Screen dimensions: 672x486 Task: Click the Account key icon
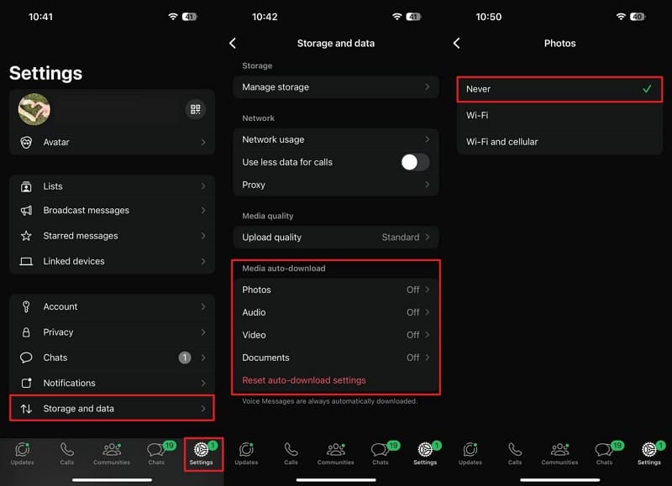26,307
